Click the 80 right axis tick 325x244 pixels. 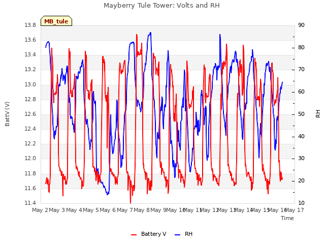(301, 47)
